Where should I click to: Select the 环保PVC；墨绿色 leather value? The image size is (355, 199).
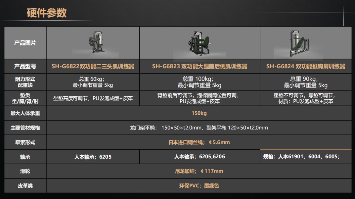pos(199,186)
